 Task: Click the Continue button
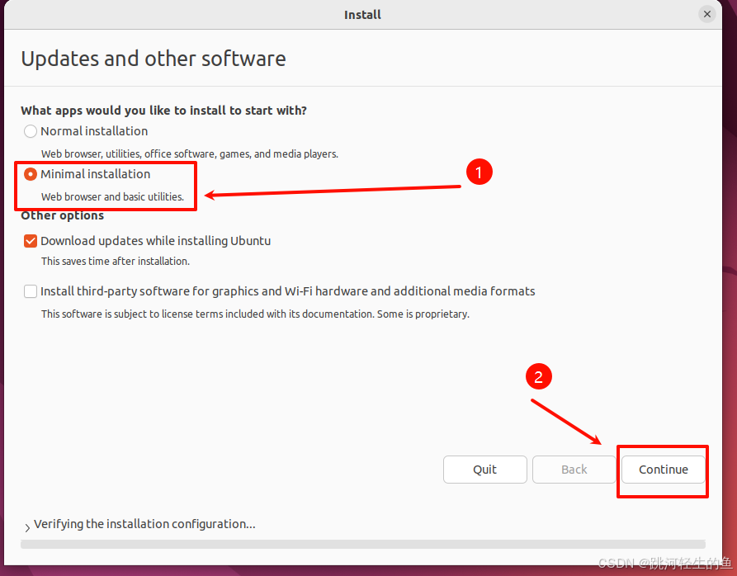click(x=664, y=470)
